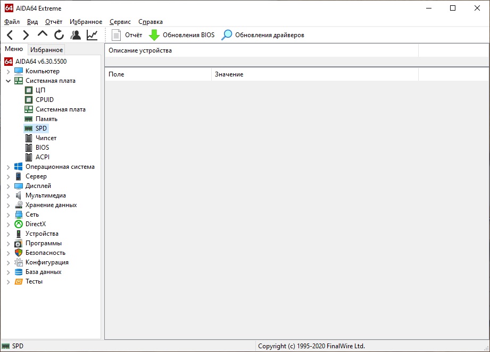
Task: Click the База данных database icon
Action: pyautogui.click(x=19, y=272)
